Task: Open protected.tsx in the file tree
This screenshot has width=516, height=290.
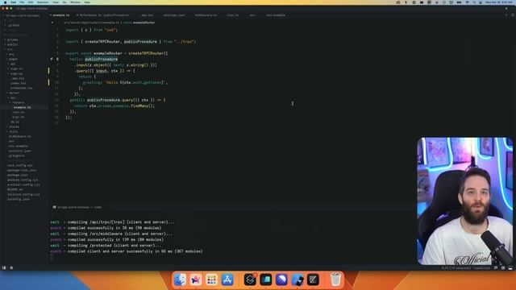Action: (x=22, y=88)
